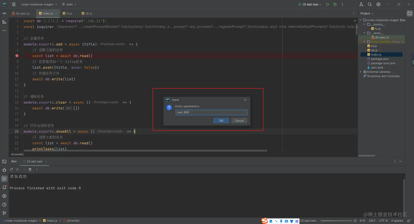414x224 pixels.
Task: Click the 'Cli add task' progress bar in the status bar
Action: pyautogui.click(x=336, y=221)
